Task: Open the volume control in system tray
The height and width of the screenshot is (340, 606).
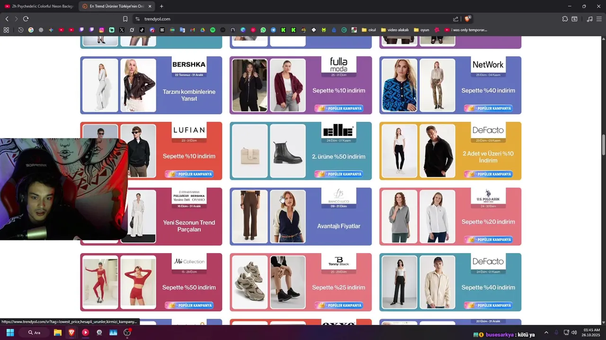Action: click(x=574, y=332)
